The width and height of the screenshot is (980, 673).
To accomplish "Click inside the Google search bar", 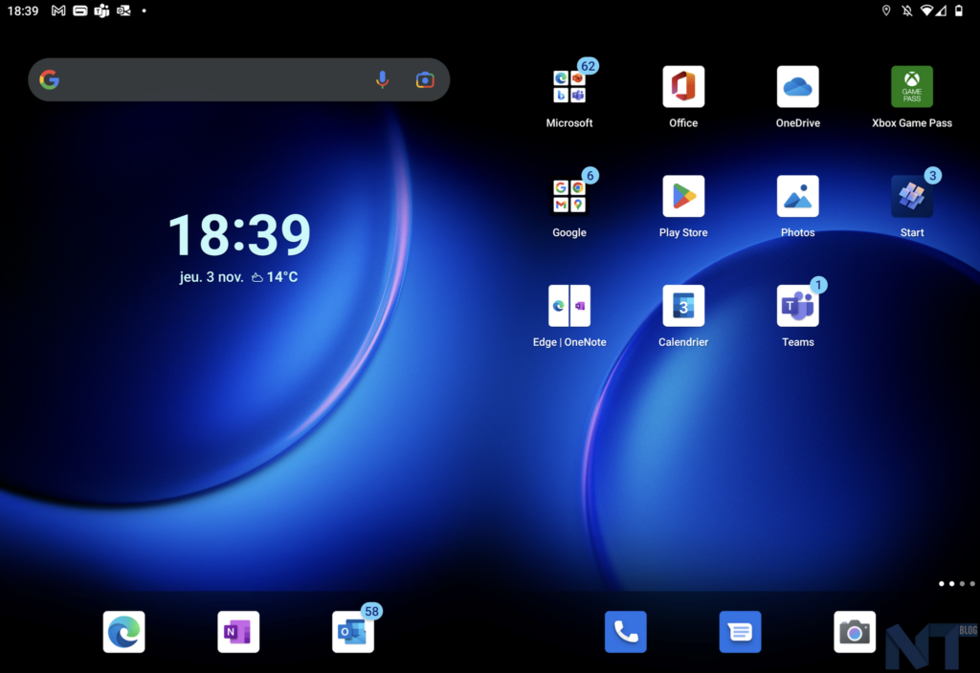I will (238, 80).
